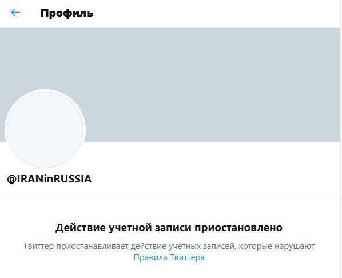Click the RUSSIA part of the handle
Screen dimensions: 342x278
pyautogui.click(x=73, y=178)
